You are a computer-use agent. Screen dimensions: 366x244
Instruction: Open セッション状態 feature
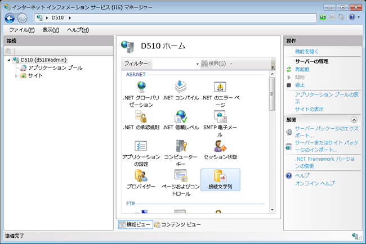tap(220, 150)
